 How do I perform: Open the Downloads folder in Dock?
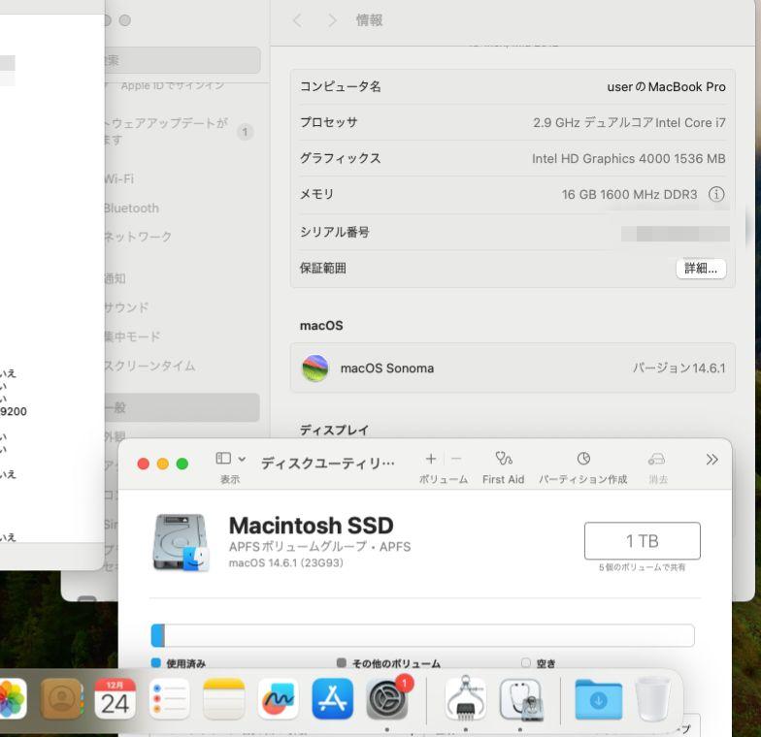coord(598,698)
